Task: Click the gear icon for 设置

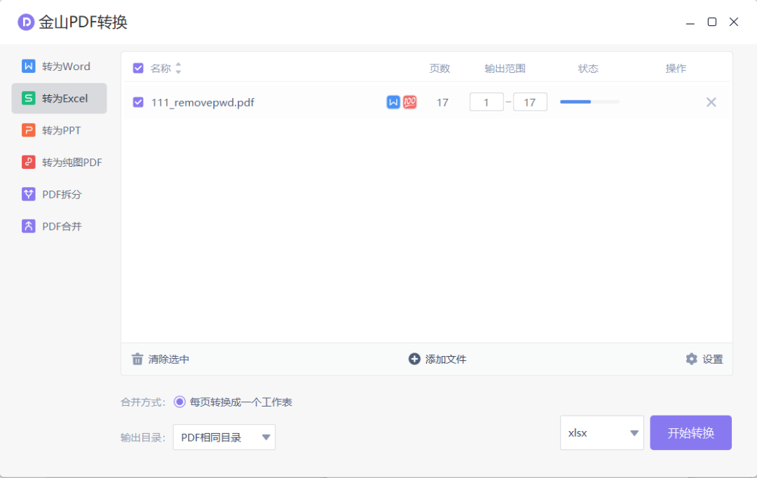Action: coord(691,359)
